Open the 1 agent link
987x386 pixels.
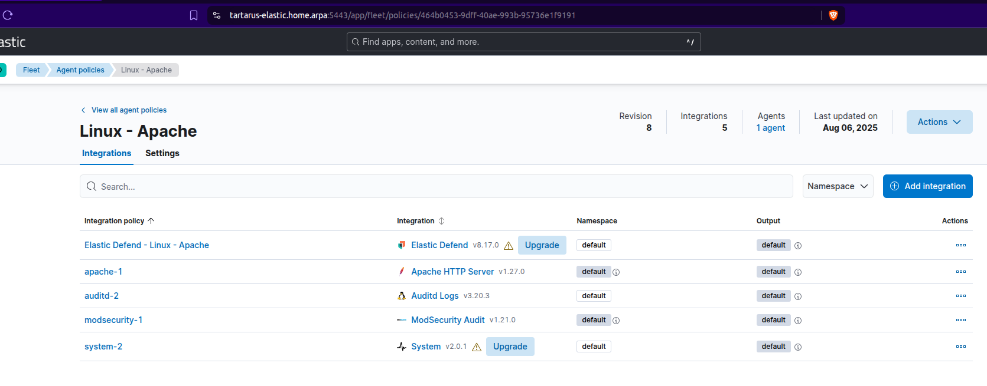pos(771,128)
